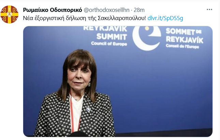Click the red lanyard in the photo
The image size is (220, 140).
(x=72, y=113)
